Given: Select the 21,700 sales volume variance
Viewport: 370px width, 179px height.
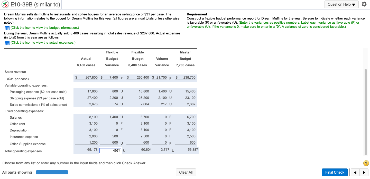Looking at the screenshot, I should 161,78.
